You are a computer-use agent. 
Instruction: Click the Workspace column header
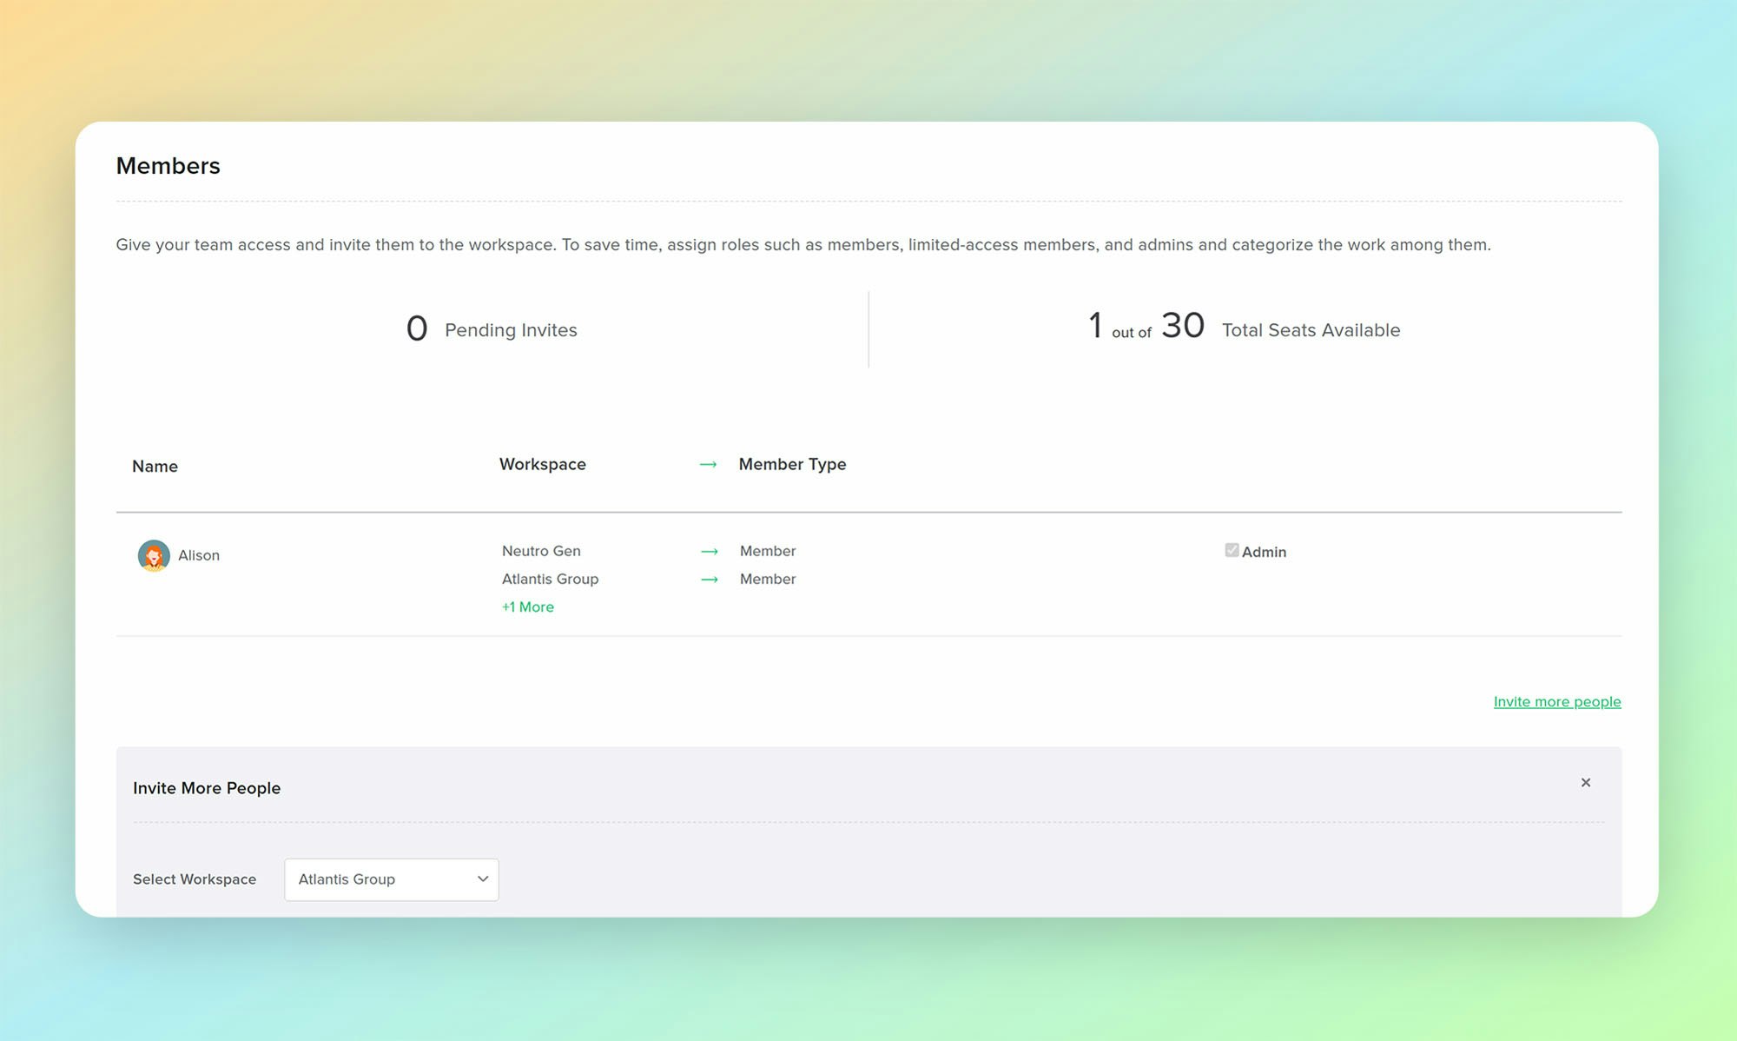click(x=542, y=464)
